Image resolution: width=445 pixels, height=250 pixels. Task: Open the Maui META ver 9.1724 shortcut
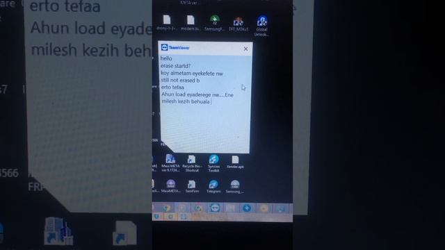170,163
